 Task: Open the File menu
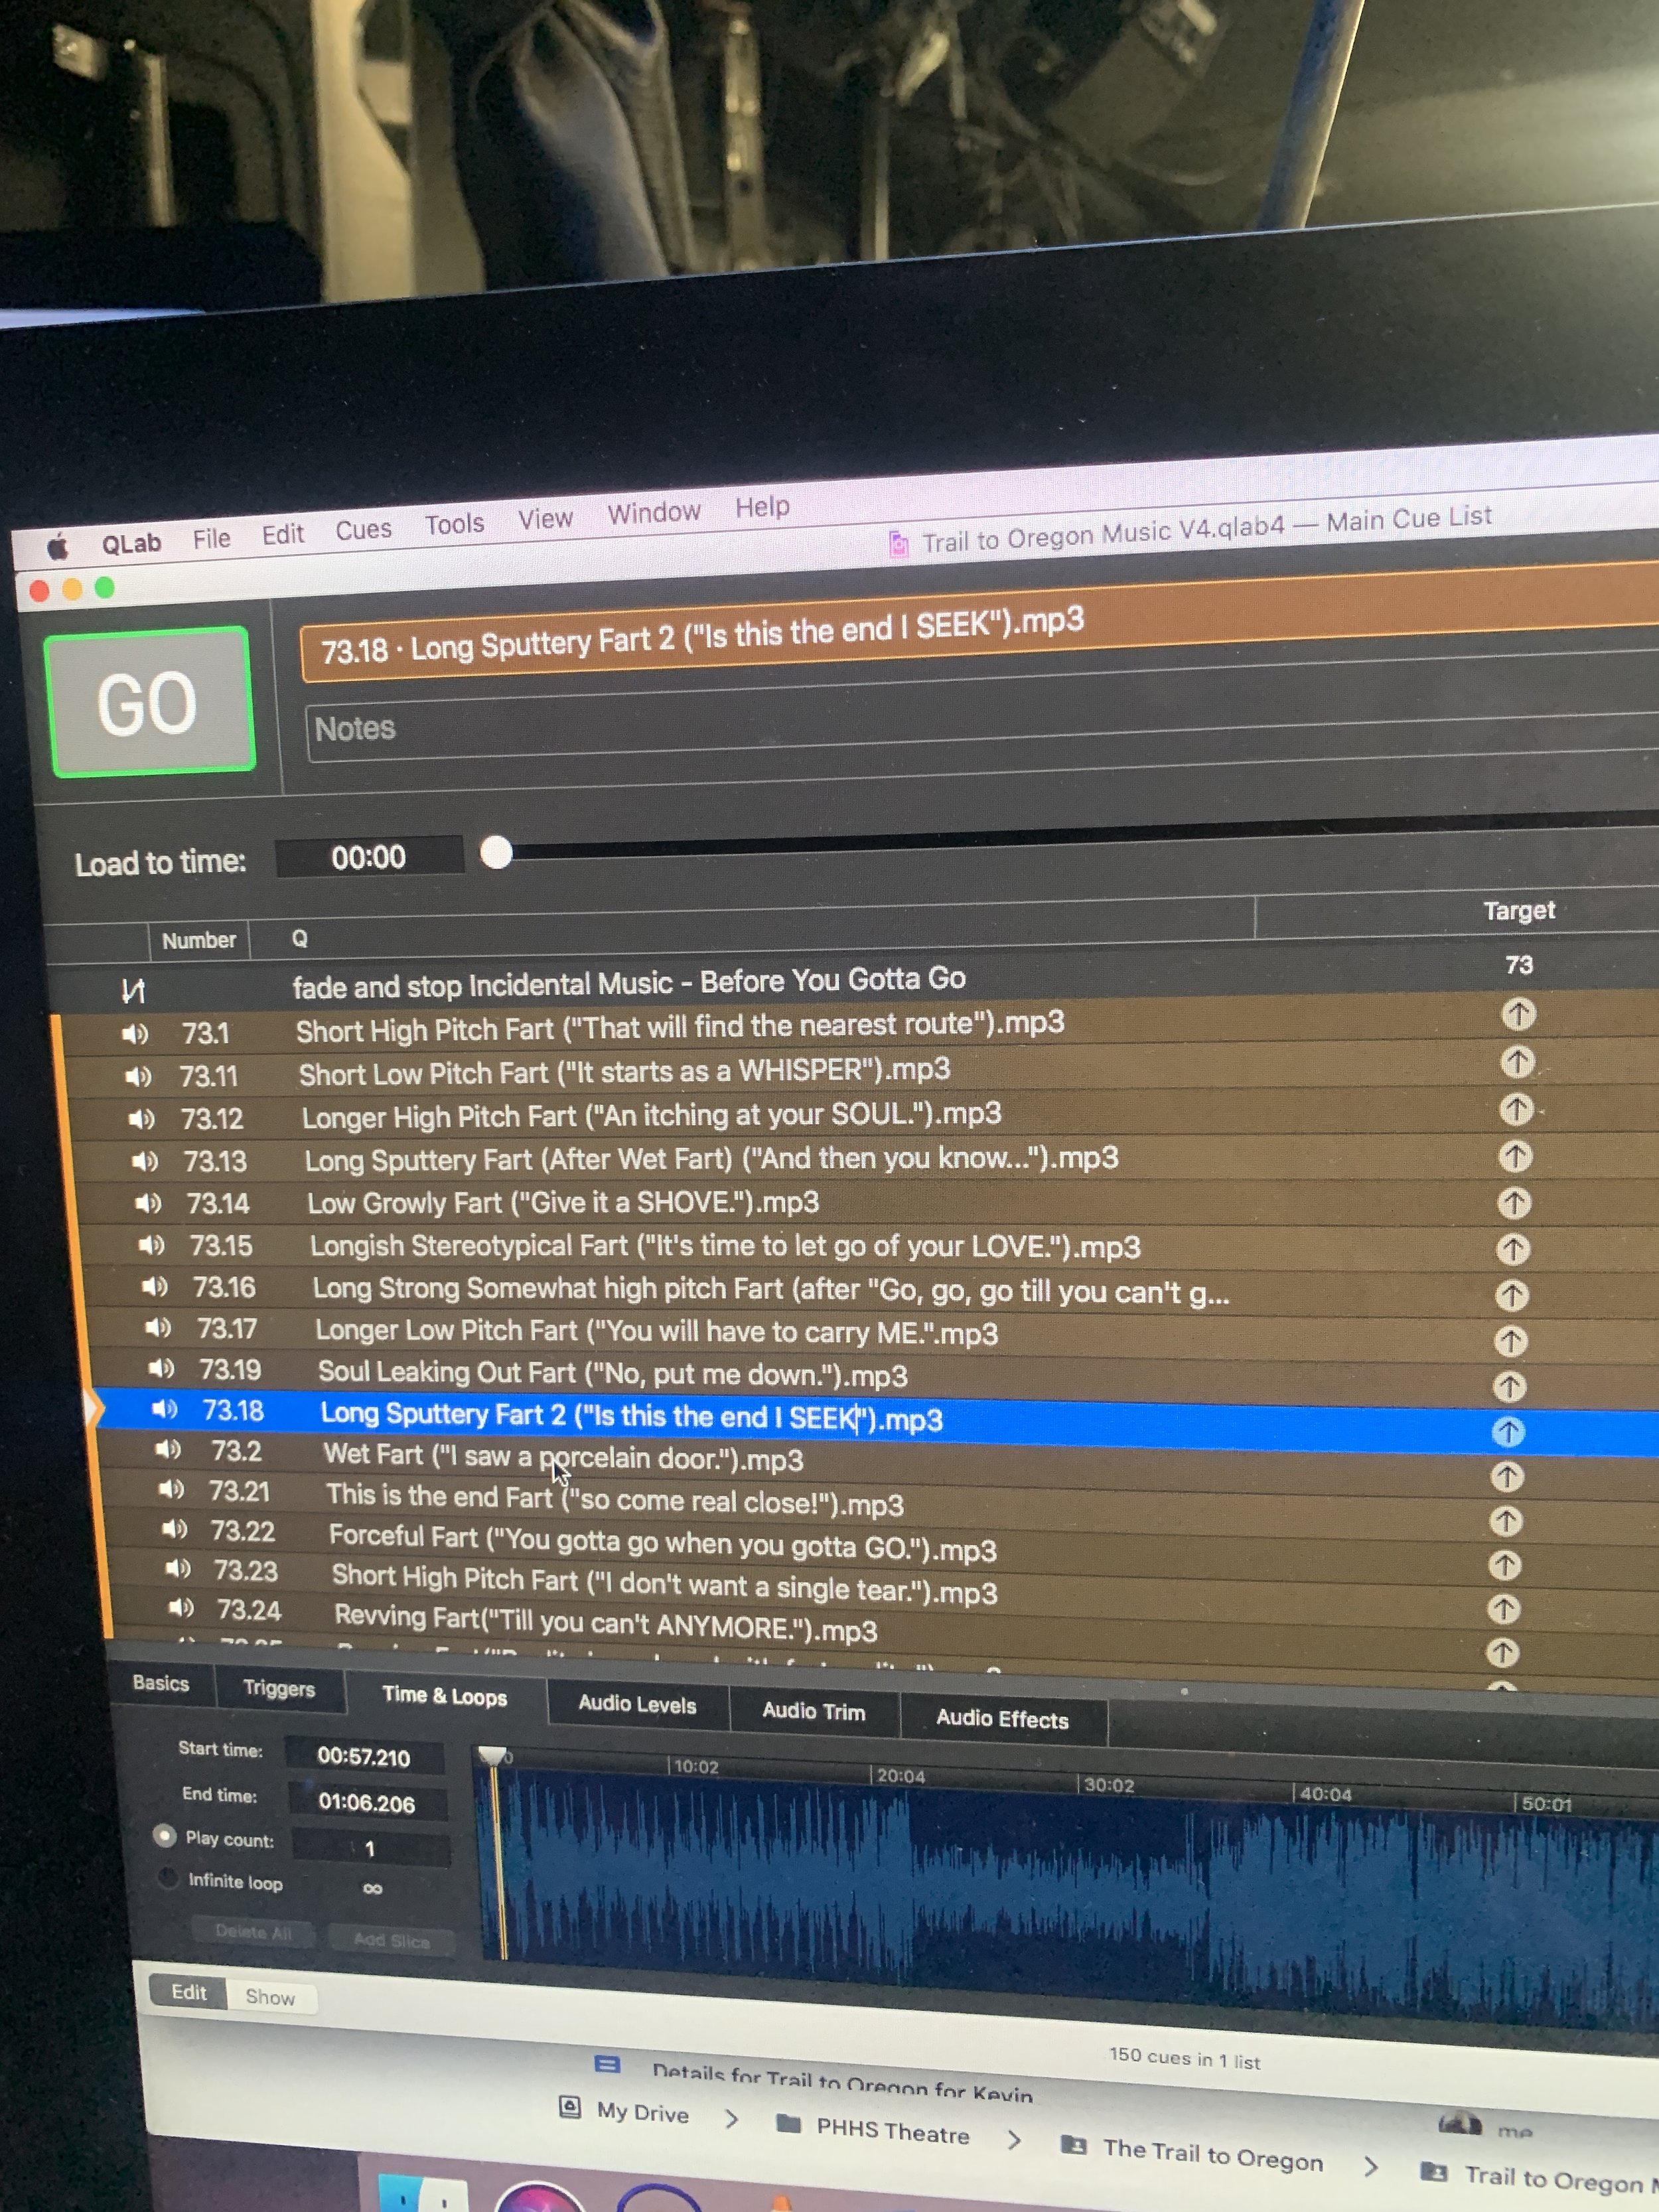coord(211,538)
